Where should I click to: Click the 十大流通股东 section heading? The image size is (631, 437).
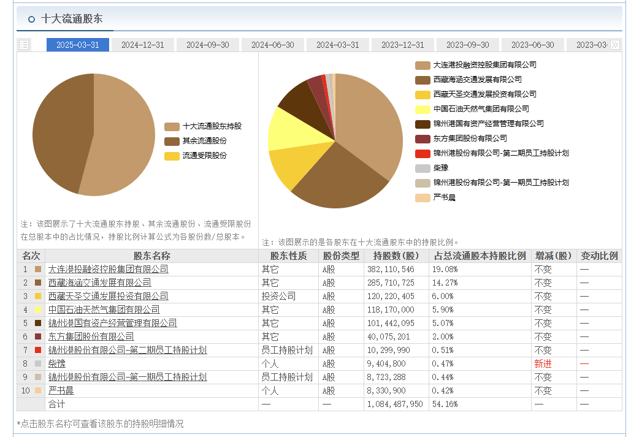(72, 19)
